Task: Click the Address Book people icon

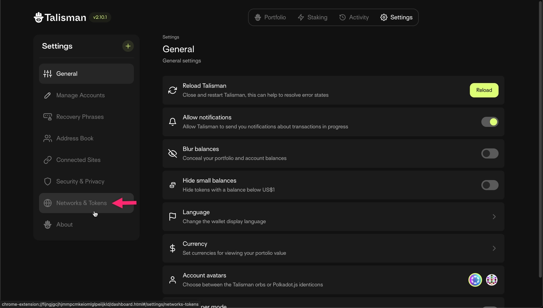Action: (x=48, y=138)
